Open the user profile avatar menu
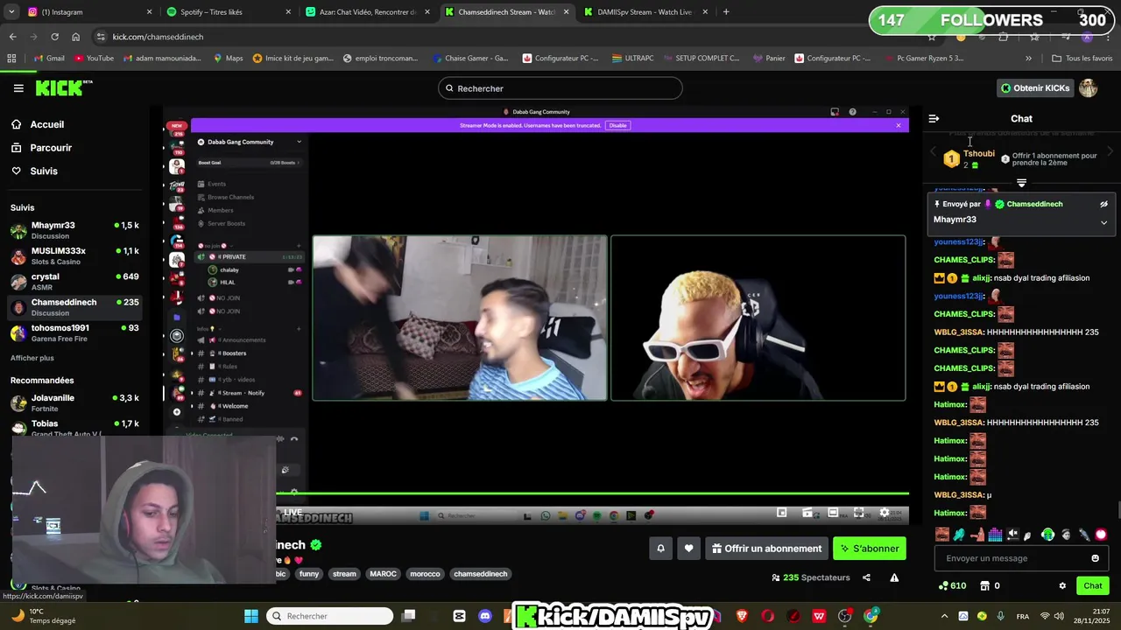1121x630 pixels. 1088,88
